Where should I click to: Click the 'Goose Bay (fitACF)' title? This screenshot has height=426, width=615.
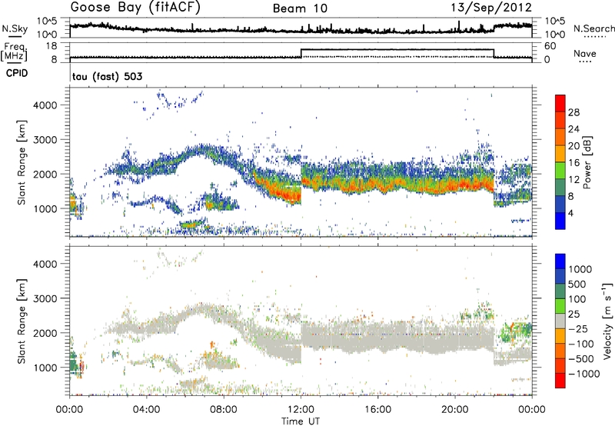pos(135,8)
